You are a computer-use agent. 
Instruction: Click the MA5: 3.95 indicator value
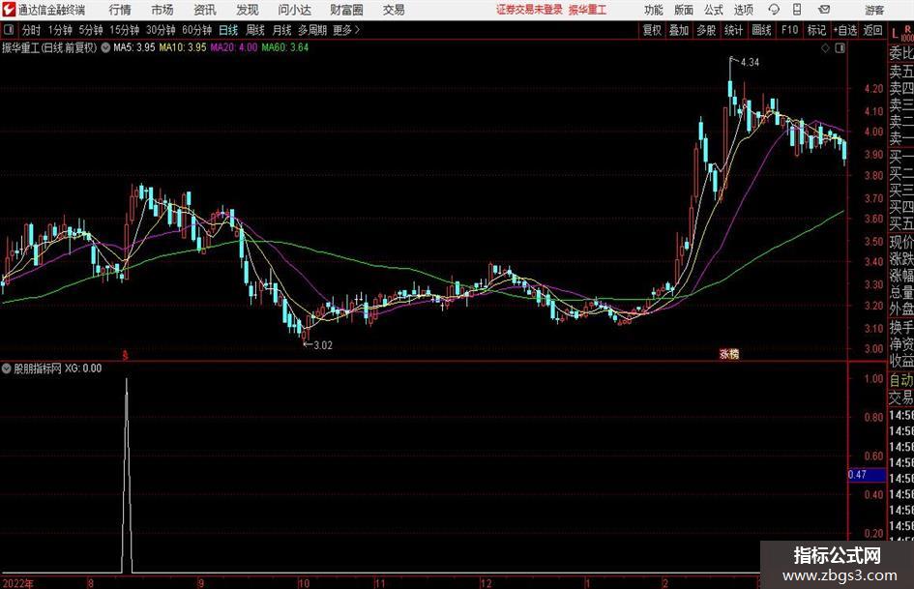pyautogui.click(x=134, y=47)
